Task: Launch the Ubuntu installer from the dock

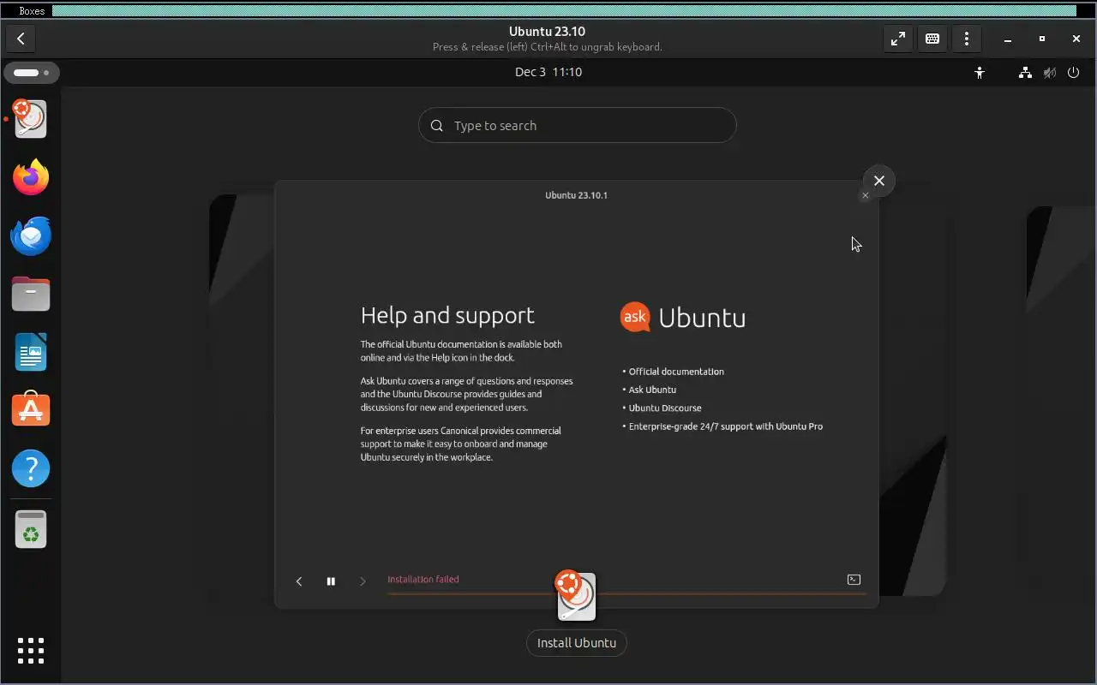Action: pos(31,119)
